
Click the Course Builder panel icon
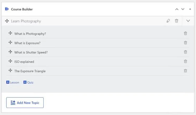pyautogui.click(x=7, y=9)
